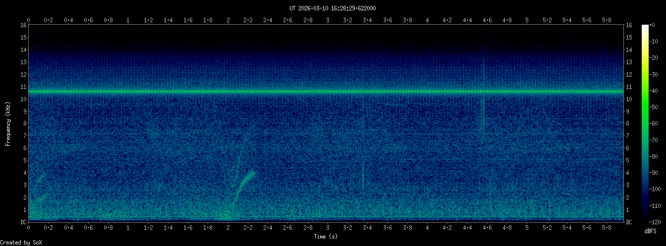
Task: Click the "3" second tick on bottom axis
Action: coord(328,228)
